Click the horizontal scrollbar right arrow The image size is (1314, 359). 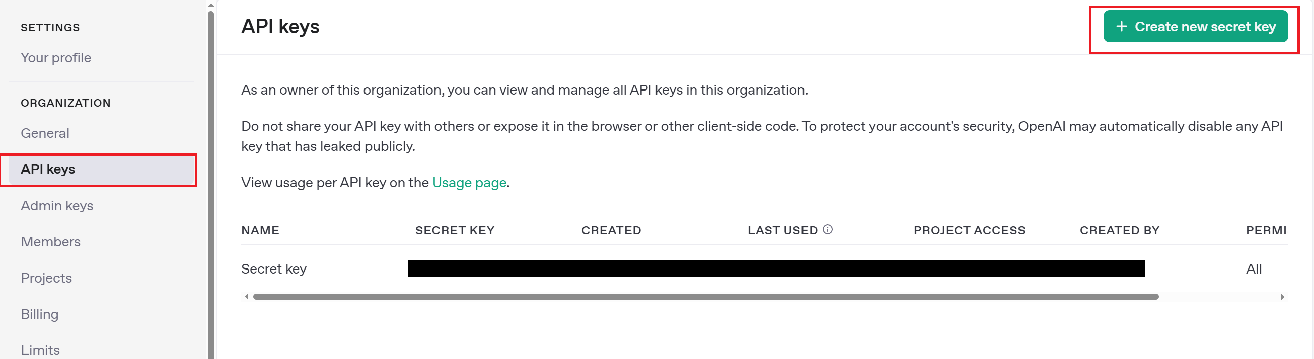pyautogui.click(x=1282, y=297)
